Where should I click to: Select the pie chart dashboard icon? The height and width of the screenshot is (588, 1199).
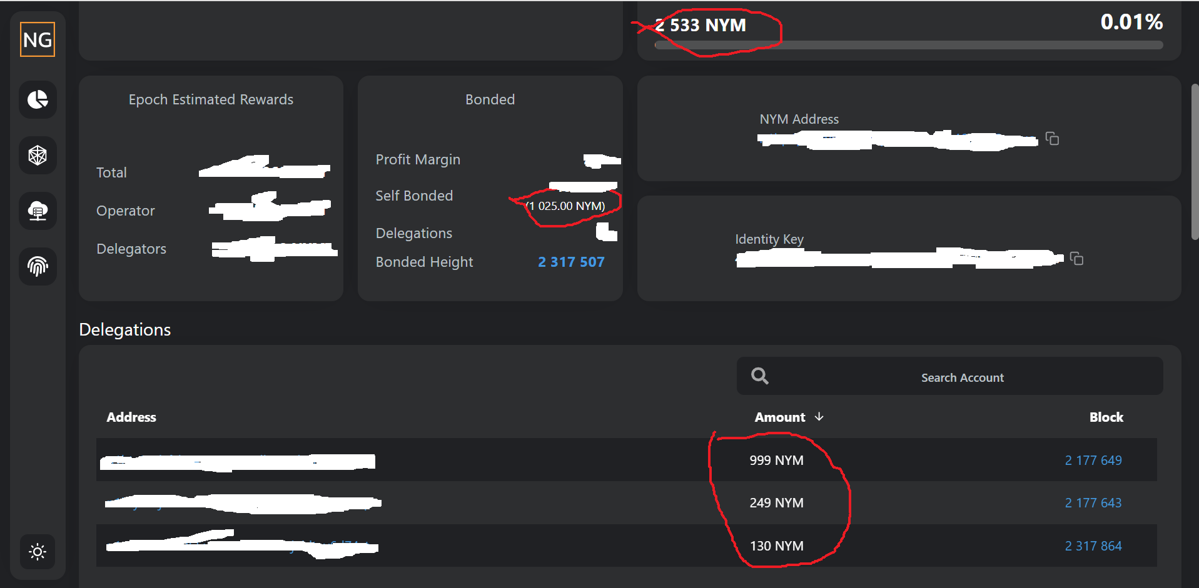pyautogui.click(x=38, y=100)
